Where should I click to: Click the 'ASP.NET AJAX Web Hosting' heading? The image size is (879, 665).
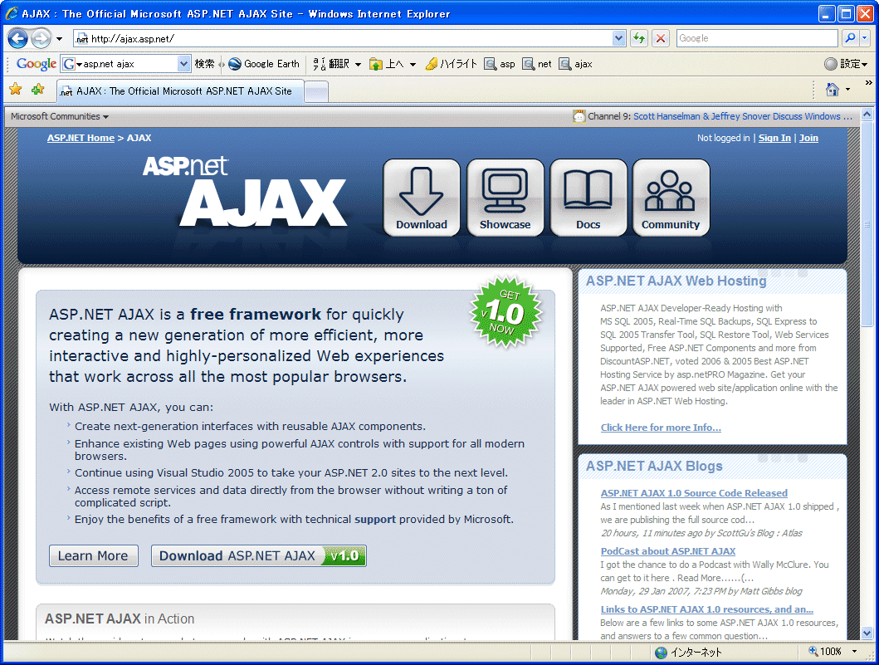(x=676, y=281)
